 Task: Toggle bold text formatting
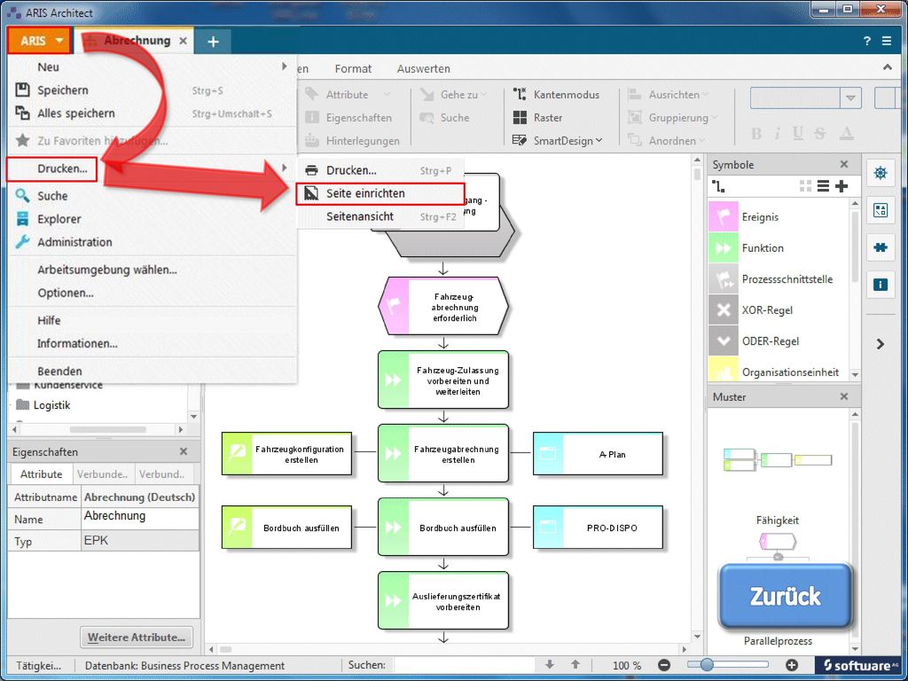click(756, 134)
